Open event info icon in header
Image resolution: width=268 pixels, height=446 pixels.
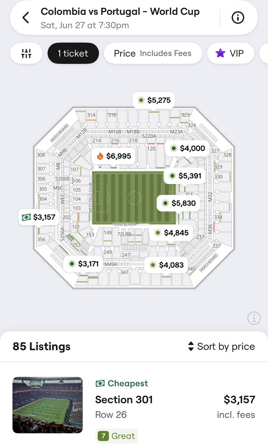pyautogui.click(x=238, y=17)
